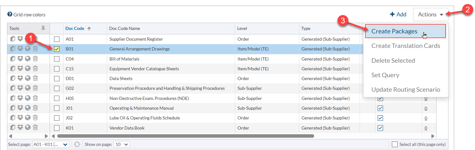Image resolution: width=475 pixels, height=150 pixels.
Task: Click the trash icon in the C04 row
Action: (35, 59)
